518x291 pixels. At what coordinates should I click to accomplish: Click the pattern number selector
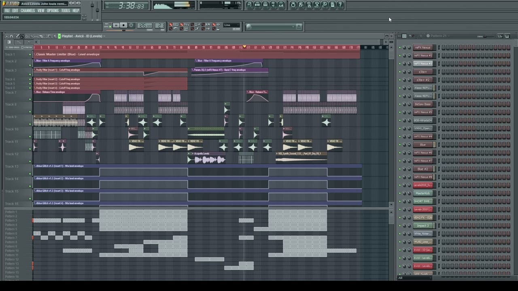tap(160, 25)
